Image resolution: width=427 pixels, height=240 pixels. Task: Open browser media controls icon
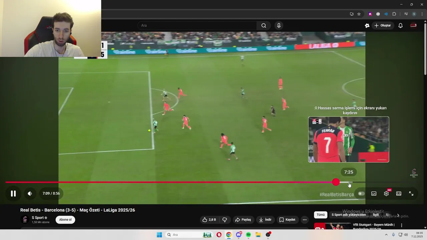(x=406, y=14)
